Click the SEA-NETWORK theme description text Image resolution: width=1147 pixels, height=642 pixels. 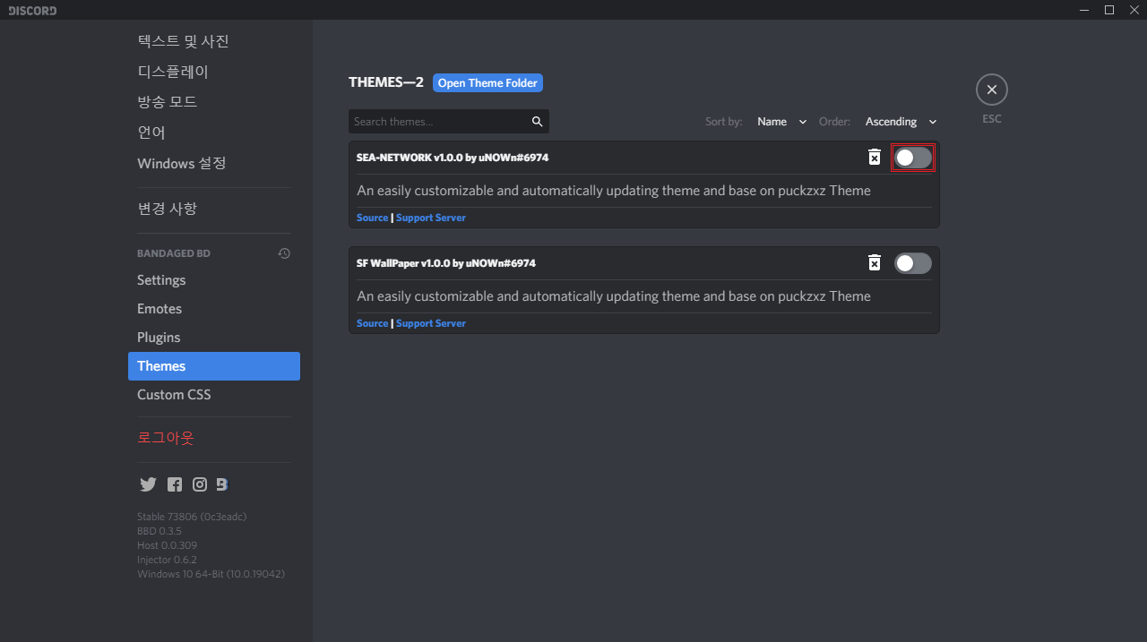(614, 191)
